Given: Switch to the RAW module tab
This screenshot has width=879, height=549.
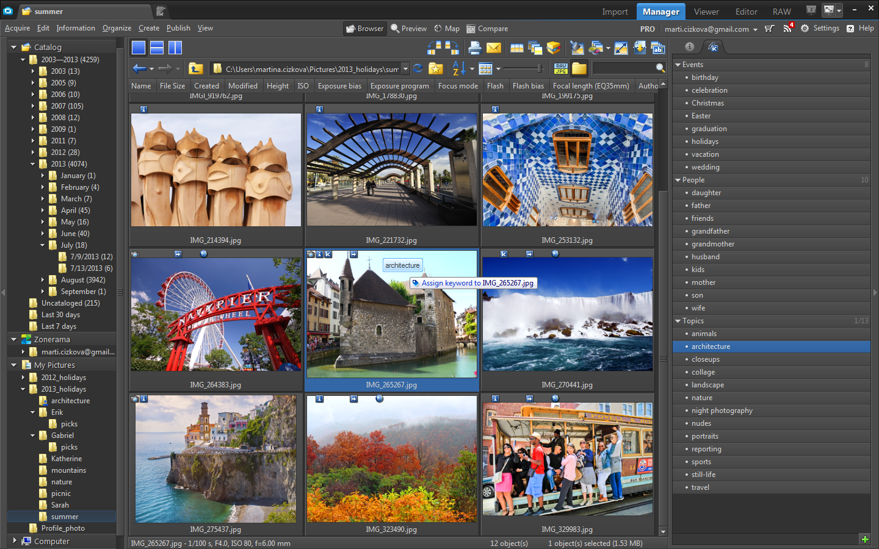Looking at the screenshot, I should click(x=781, y=12).
